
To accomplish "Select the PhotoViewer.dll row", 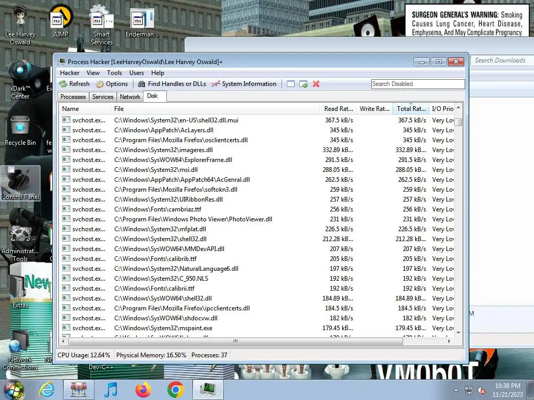I will click(258, 219).
